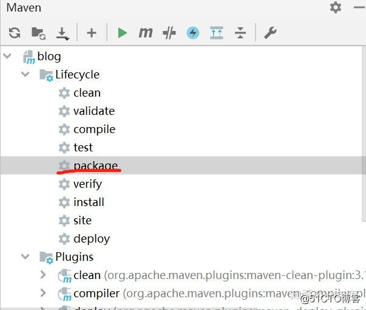
Task: Execute Maven goal via m icon
Action: coord(146,32)
